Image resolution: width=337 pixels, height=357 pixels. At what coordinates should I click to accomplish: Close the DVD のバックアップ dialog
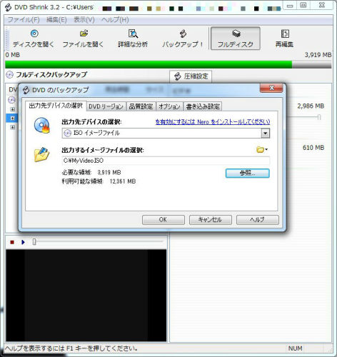(271, 88)
